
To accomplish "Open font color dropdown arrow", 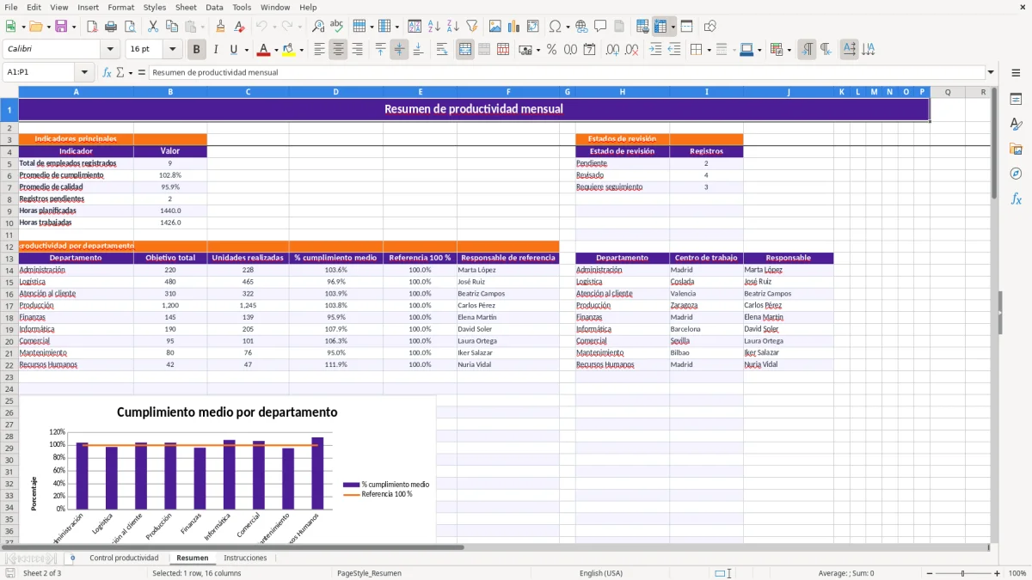I will point(276,50).
